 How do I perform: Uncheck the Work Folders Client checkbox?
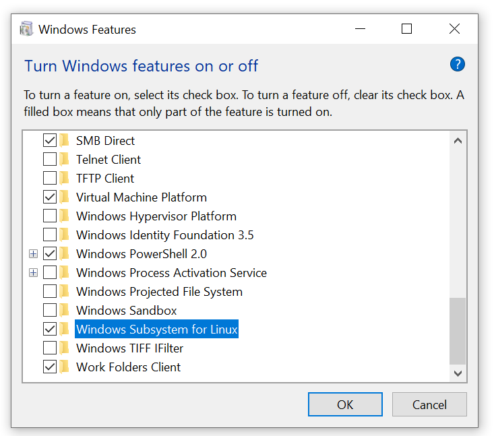(50, 367)
